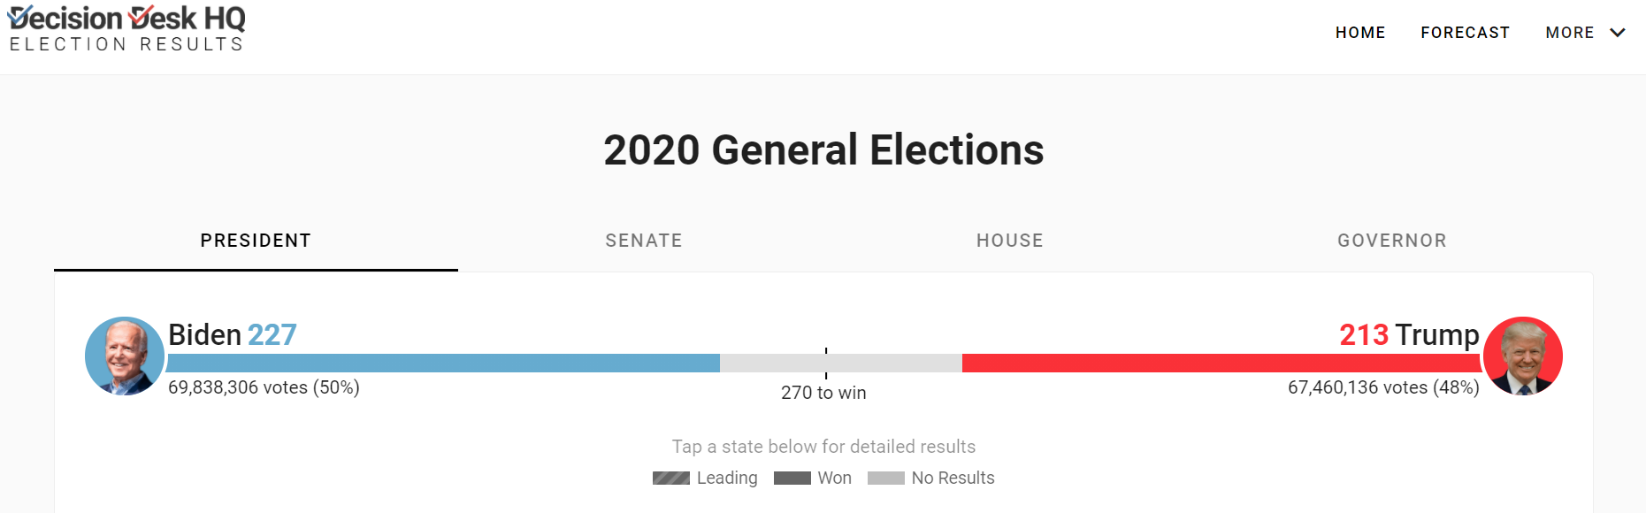Click the red Trump electoral bar
Screen dimensions: 1646x513
(x=1221, y=363)
